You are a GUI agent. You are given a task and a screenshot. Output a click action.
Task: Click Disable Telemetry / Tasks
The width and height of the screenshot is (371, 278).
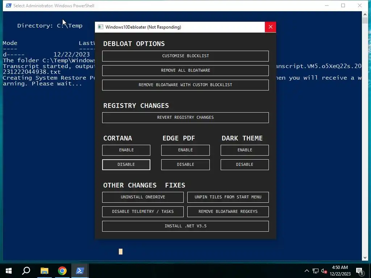coord(143,211)
